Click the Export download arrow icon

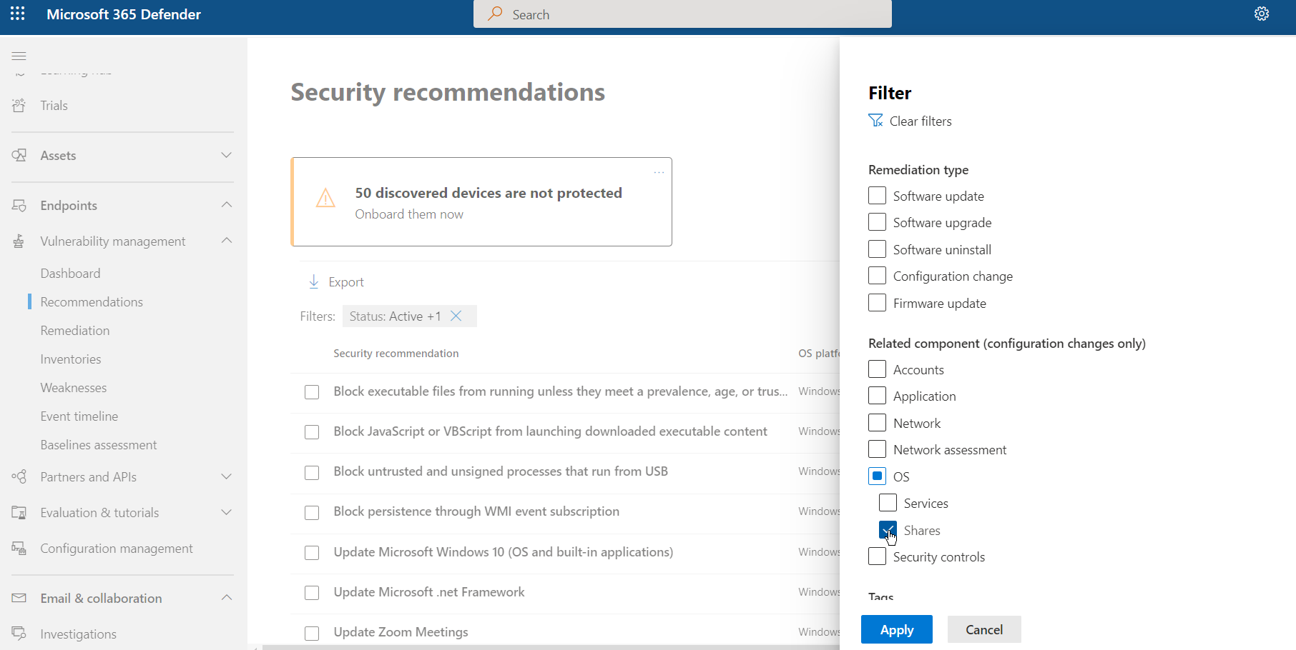313,281
